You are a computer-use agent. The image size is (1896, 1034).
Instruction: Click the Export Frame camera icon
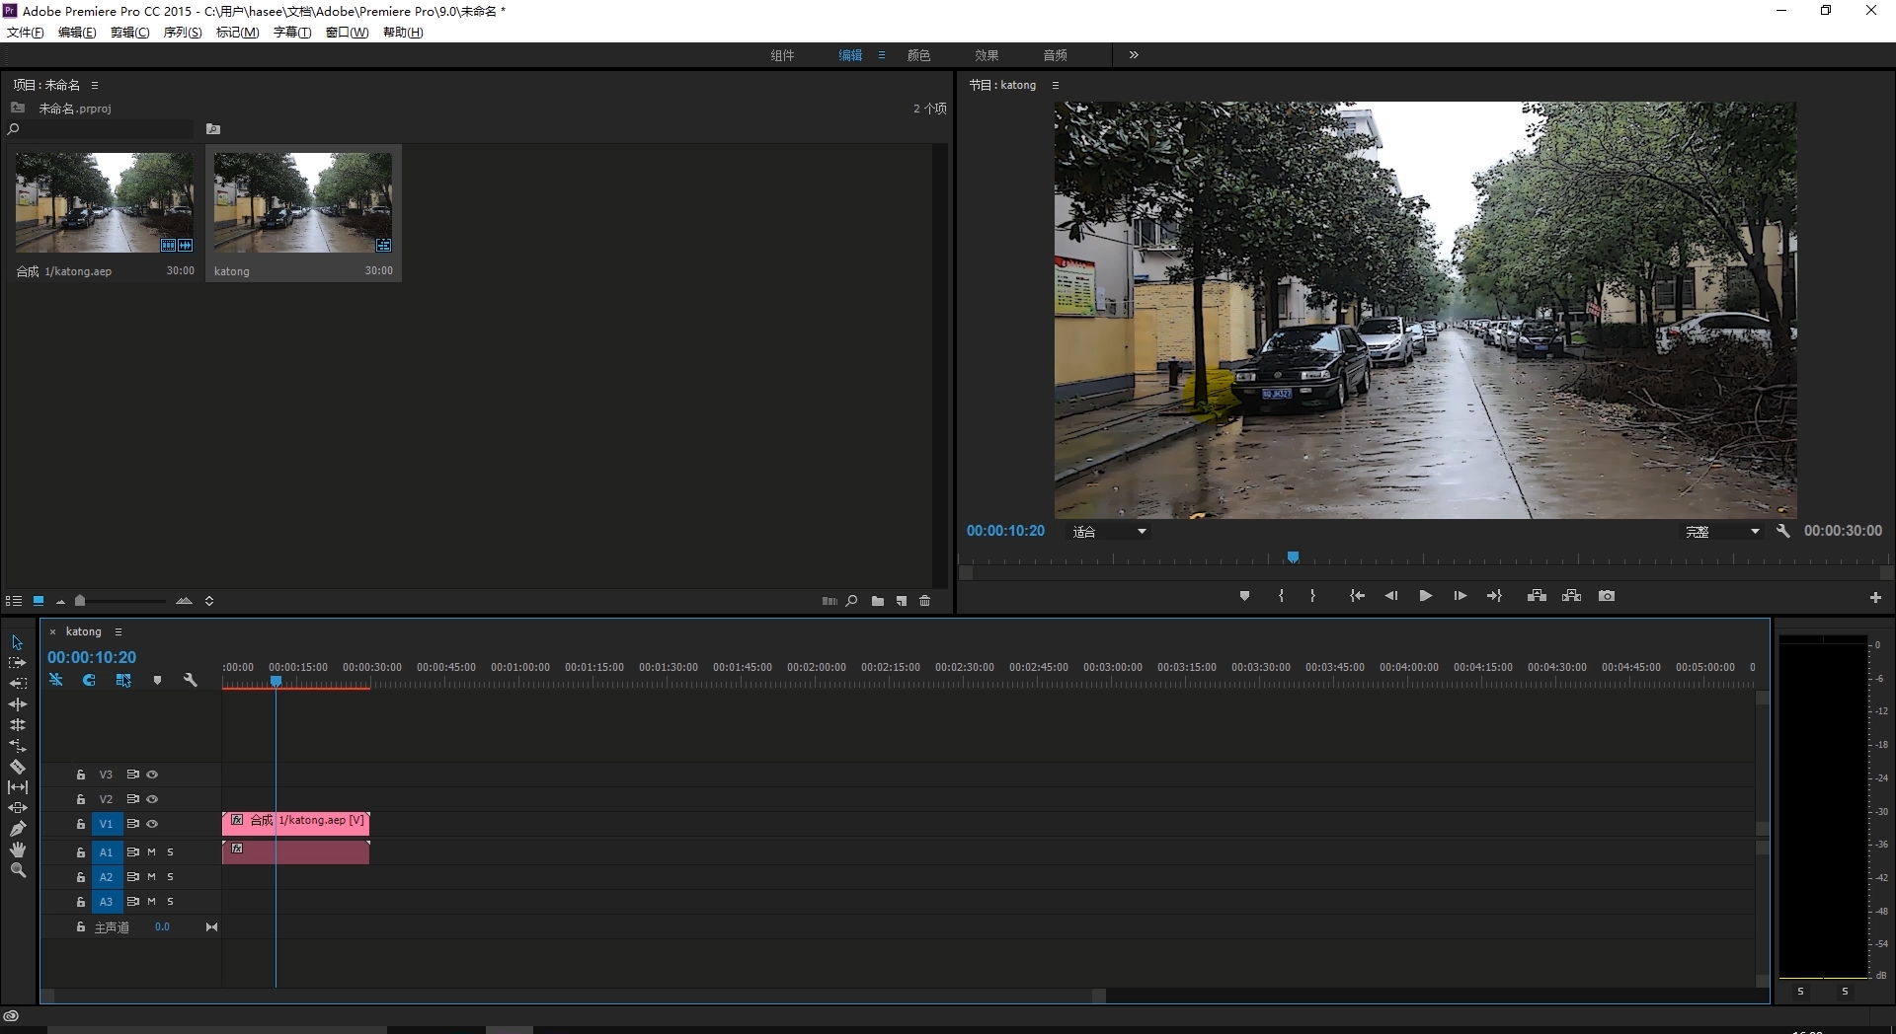pos(1607,596)
